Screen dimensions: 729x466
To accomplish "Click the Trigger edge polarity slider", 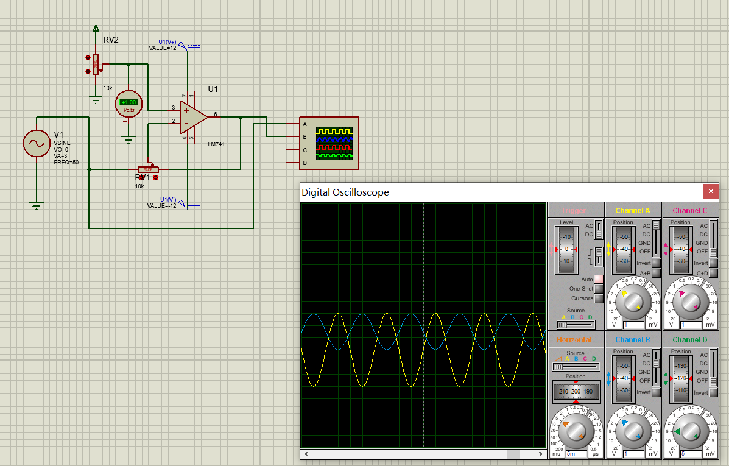I will tap(599, 256).
